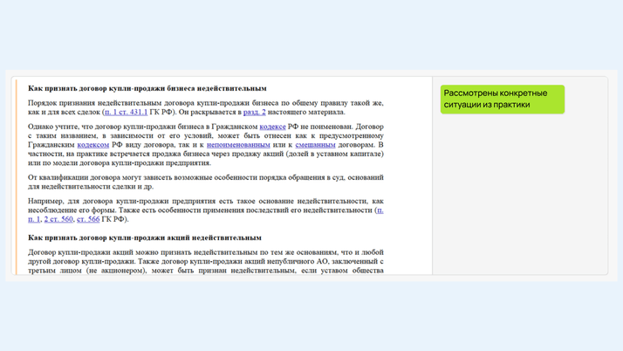Select heading Как признать договор купли-продажи акций недействительным

pyautogui.click(x=145, y=237)
